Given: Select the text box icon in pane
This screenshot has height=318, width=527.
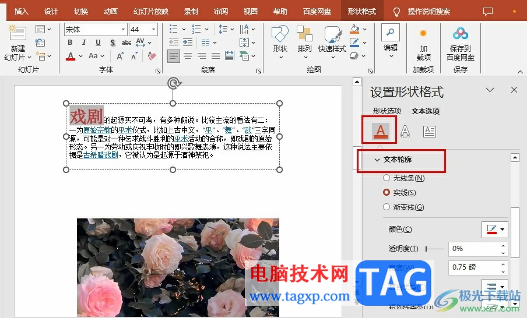Looking at the screenshot, I should (x=430, y=131).
